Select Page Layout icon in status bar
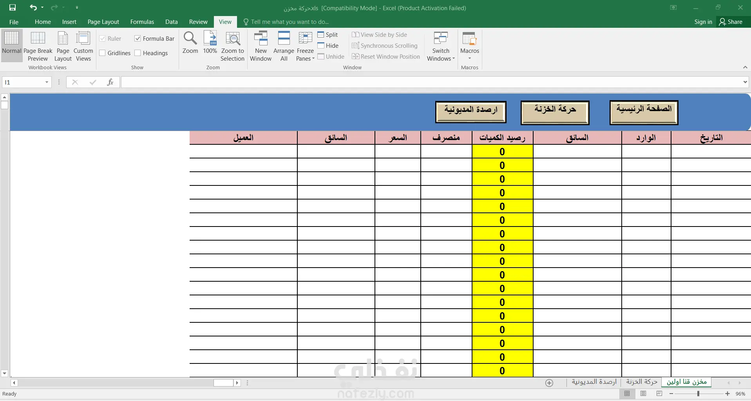Screen dimensions: 751x401 pos(643,394)
